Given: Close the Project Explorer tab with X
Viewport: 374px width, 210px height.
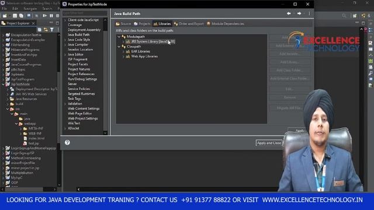Looking at the screenshot, I should click(x=33, y=23).
